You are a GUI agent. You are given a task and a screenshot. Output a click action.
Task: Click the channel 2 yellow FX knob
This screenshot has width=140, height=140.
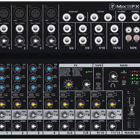click(x=17, y=104)
